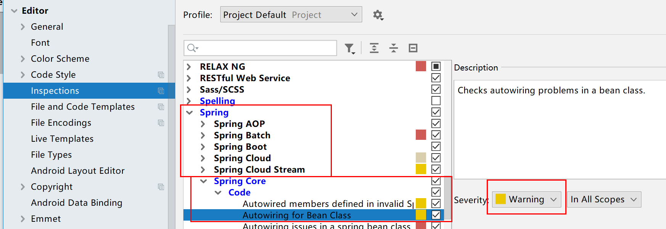
Task: Open the profile settings gear menu
Action: (378, 15)
